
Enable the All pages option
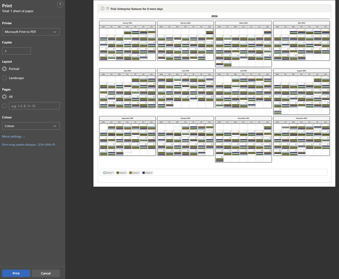4,97
